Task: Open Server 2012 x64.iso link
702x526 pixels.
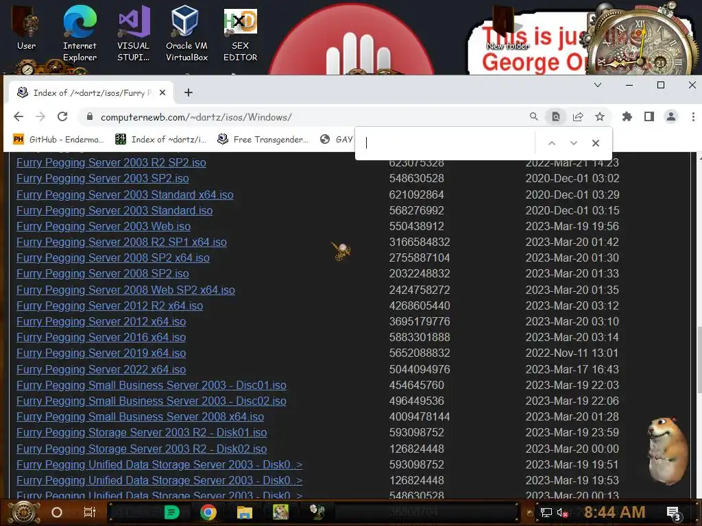Action: (x=101, y=321)
